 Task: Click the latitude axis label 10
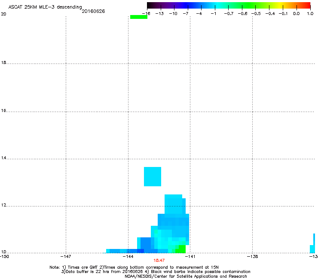(x=3, y=252)
